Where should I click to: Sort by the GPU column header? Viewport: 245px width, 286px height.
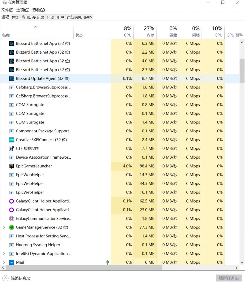click(213, 32)
